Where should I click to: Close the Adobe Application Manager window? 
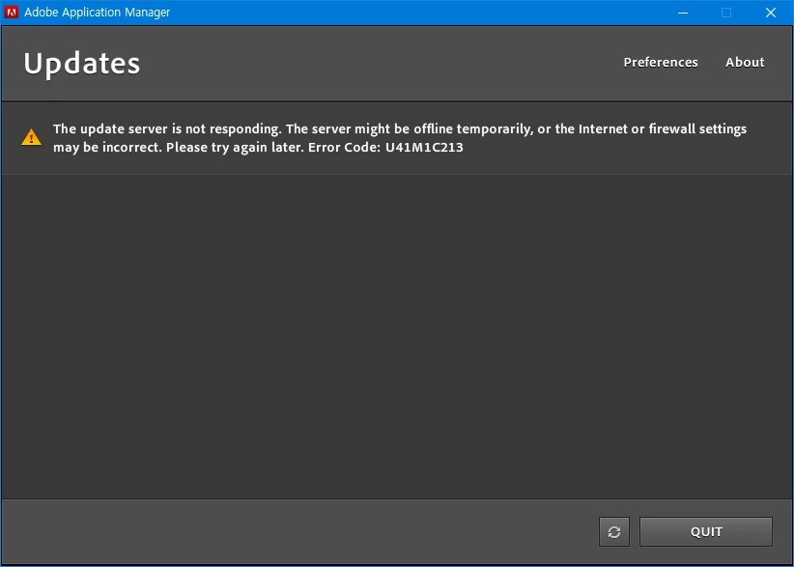(770, 13)
